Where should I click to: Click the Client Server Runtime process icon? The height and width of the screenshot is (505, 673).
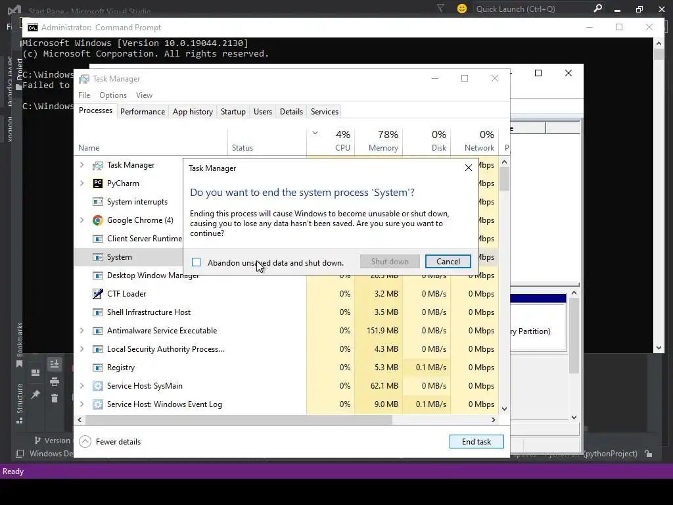tap(98, 239)
